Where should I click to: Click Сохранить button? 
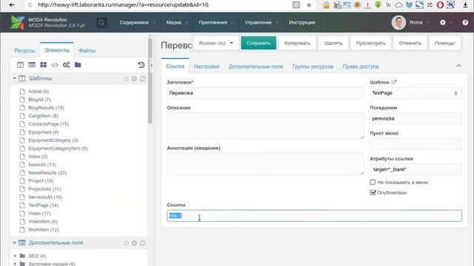click(258, 43)
